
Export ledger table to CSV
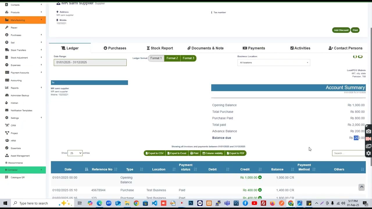(x=155, y=153)
